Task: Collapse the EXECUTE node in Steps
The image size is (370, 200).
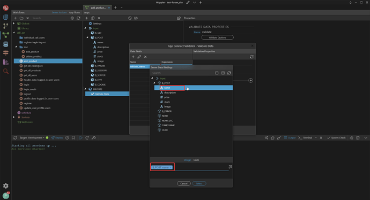Action: tap(85, 89)
